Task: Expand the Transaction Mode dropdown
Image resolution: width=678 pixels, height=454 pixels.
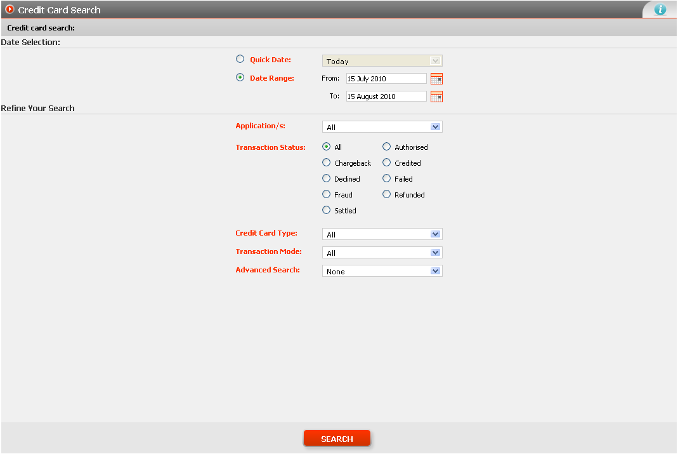Action: tap(382, 253)
